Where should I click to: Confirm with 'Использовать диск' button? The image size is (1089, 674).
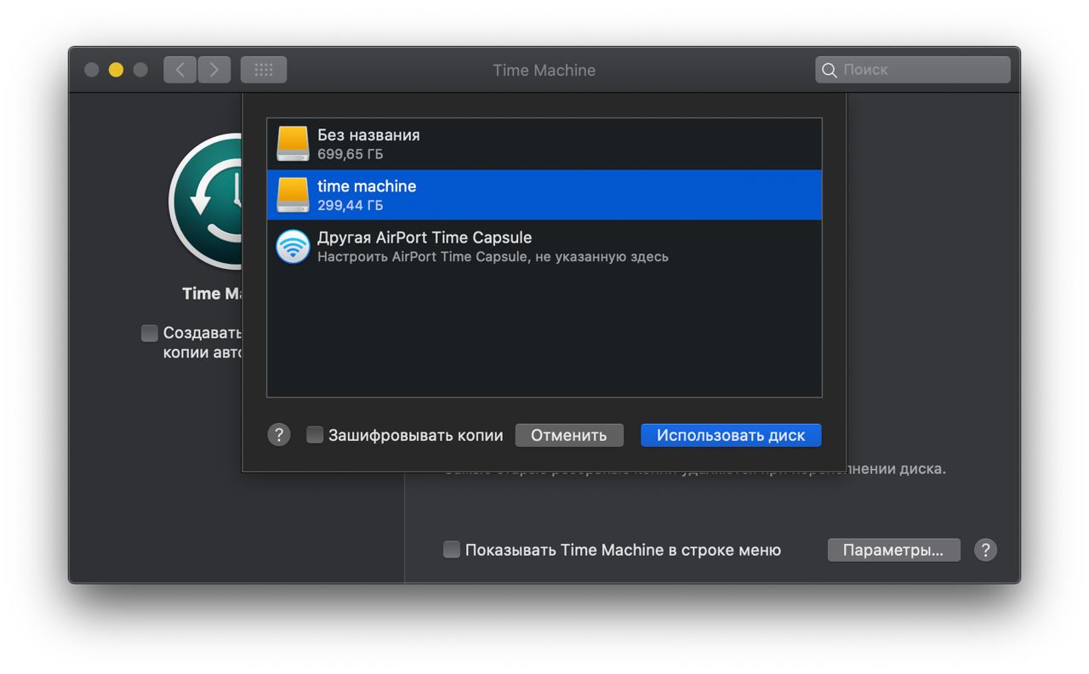(731, 435)
